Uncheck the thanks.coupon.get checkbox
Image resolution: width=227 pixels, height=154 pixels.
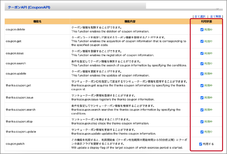point(202,85)
